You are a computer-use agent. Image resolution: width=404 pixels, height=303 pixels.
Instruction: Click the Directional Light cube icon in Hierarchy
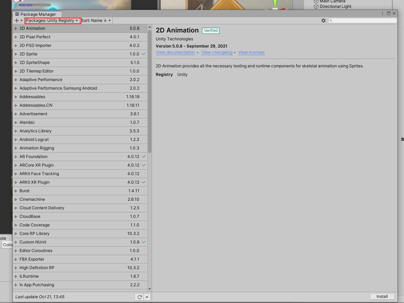point(316,6)
